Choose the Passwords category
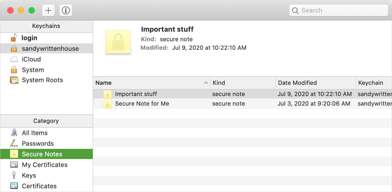 pos(47,143)
